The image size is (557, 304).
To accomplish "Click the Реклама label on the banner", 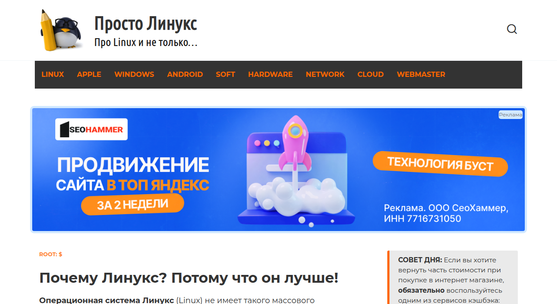I will point(510,115).
